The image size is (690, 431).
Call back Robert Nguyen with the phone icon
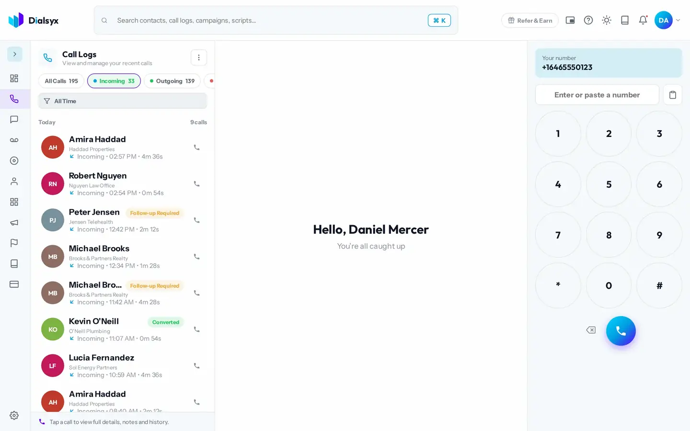(x=196, y=184)
